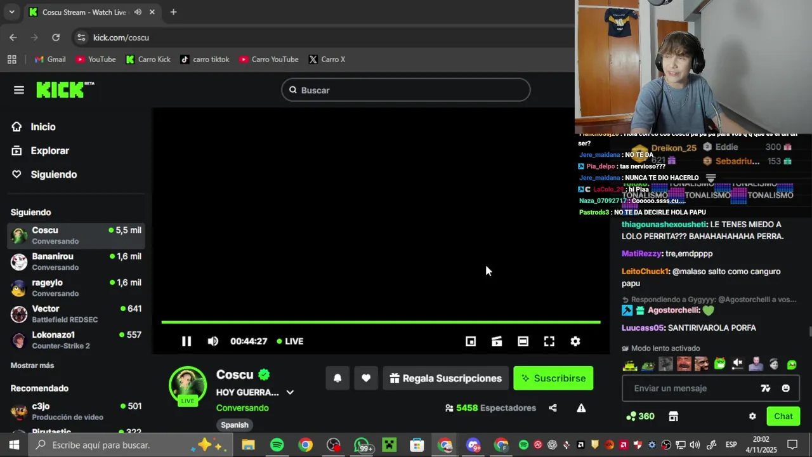Open the Carro Kick bookmark
This screenshot has width=812, height=457.
(148, 60)
